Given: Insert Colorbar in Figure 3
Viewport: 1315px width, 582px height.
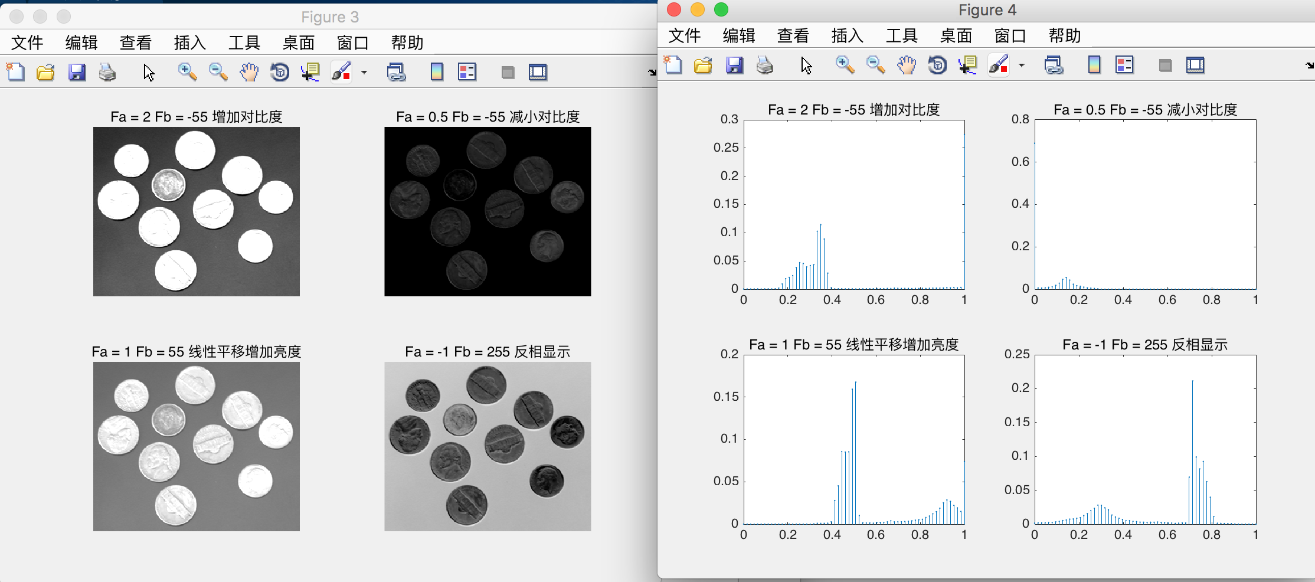Looking at the screenshot, I should (x=437, y=72).
